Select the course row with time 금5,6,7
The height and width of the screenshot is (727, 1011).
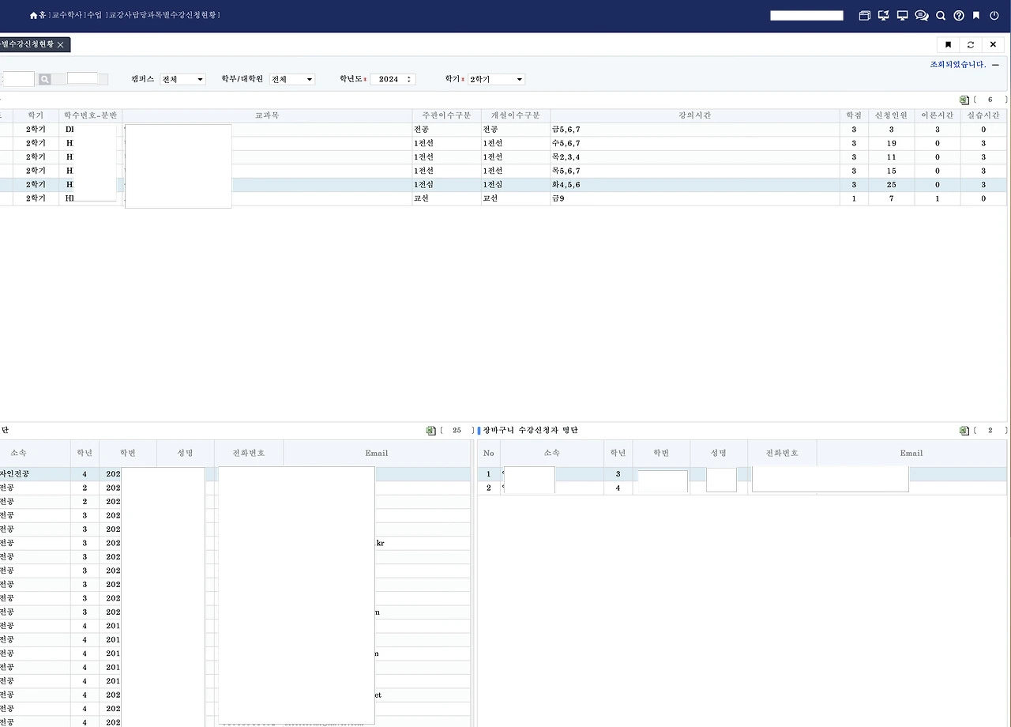[503, 130]
